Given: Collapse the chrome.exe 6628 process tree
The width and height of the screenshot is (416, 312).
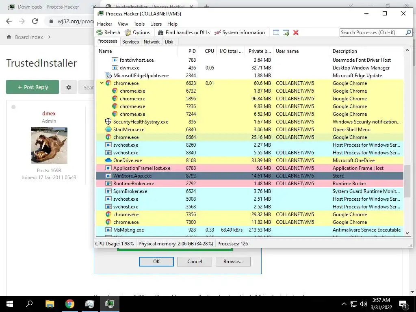Looking at the screenshot, I should [x=102, y=83].
